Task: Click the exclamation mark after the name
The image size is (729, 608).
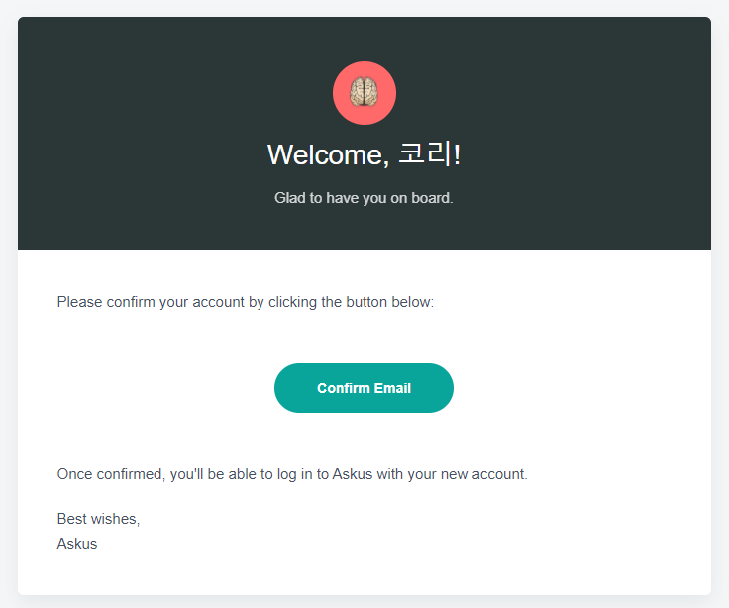Action: (x=457, y=154)
